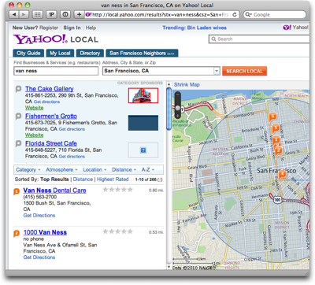Click the browser back arrow button
Image resolution: width=315 pixels, height=285 pixels.
pos(14,14)
